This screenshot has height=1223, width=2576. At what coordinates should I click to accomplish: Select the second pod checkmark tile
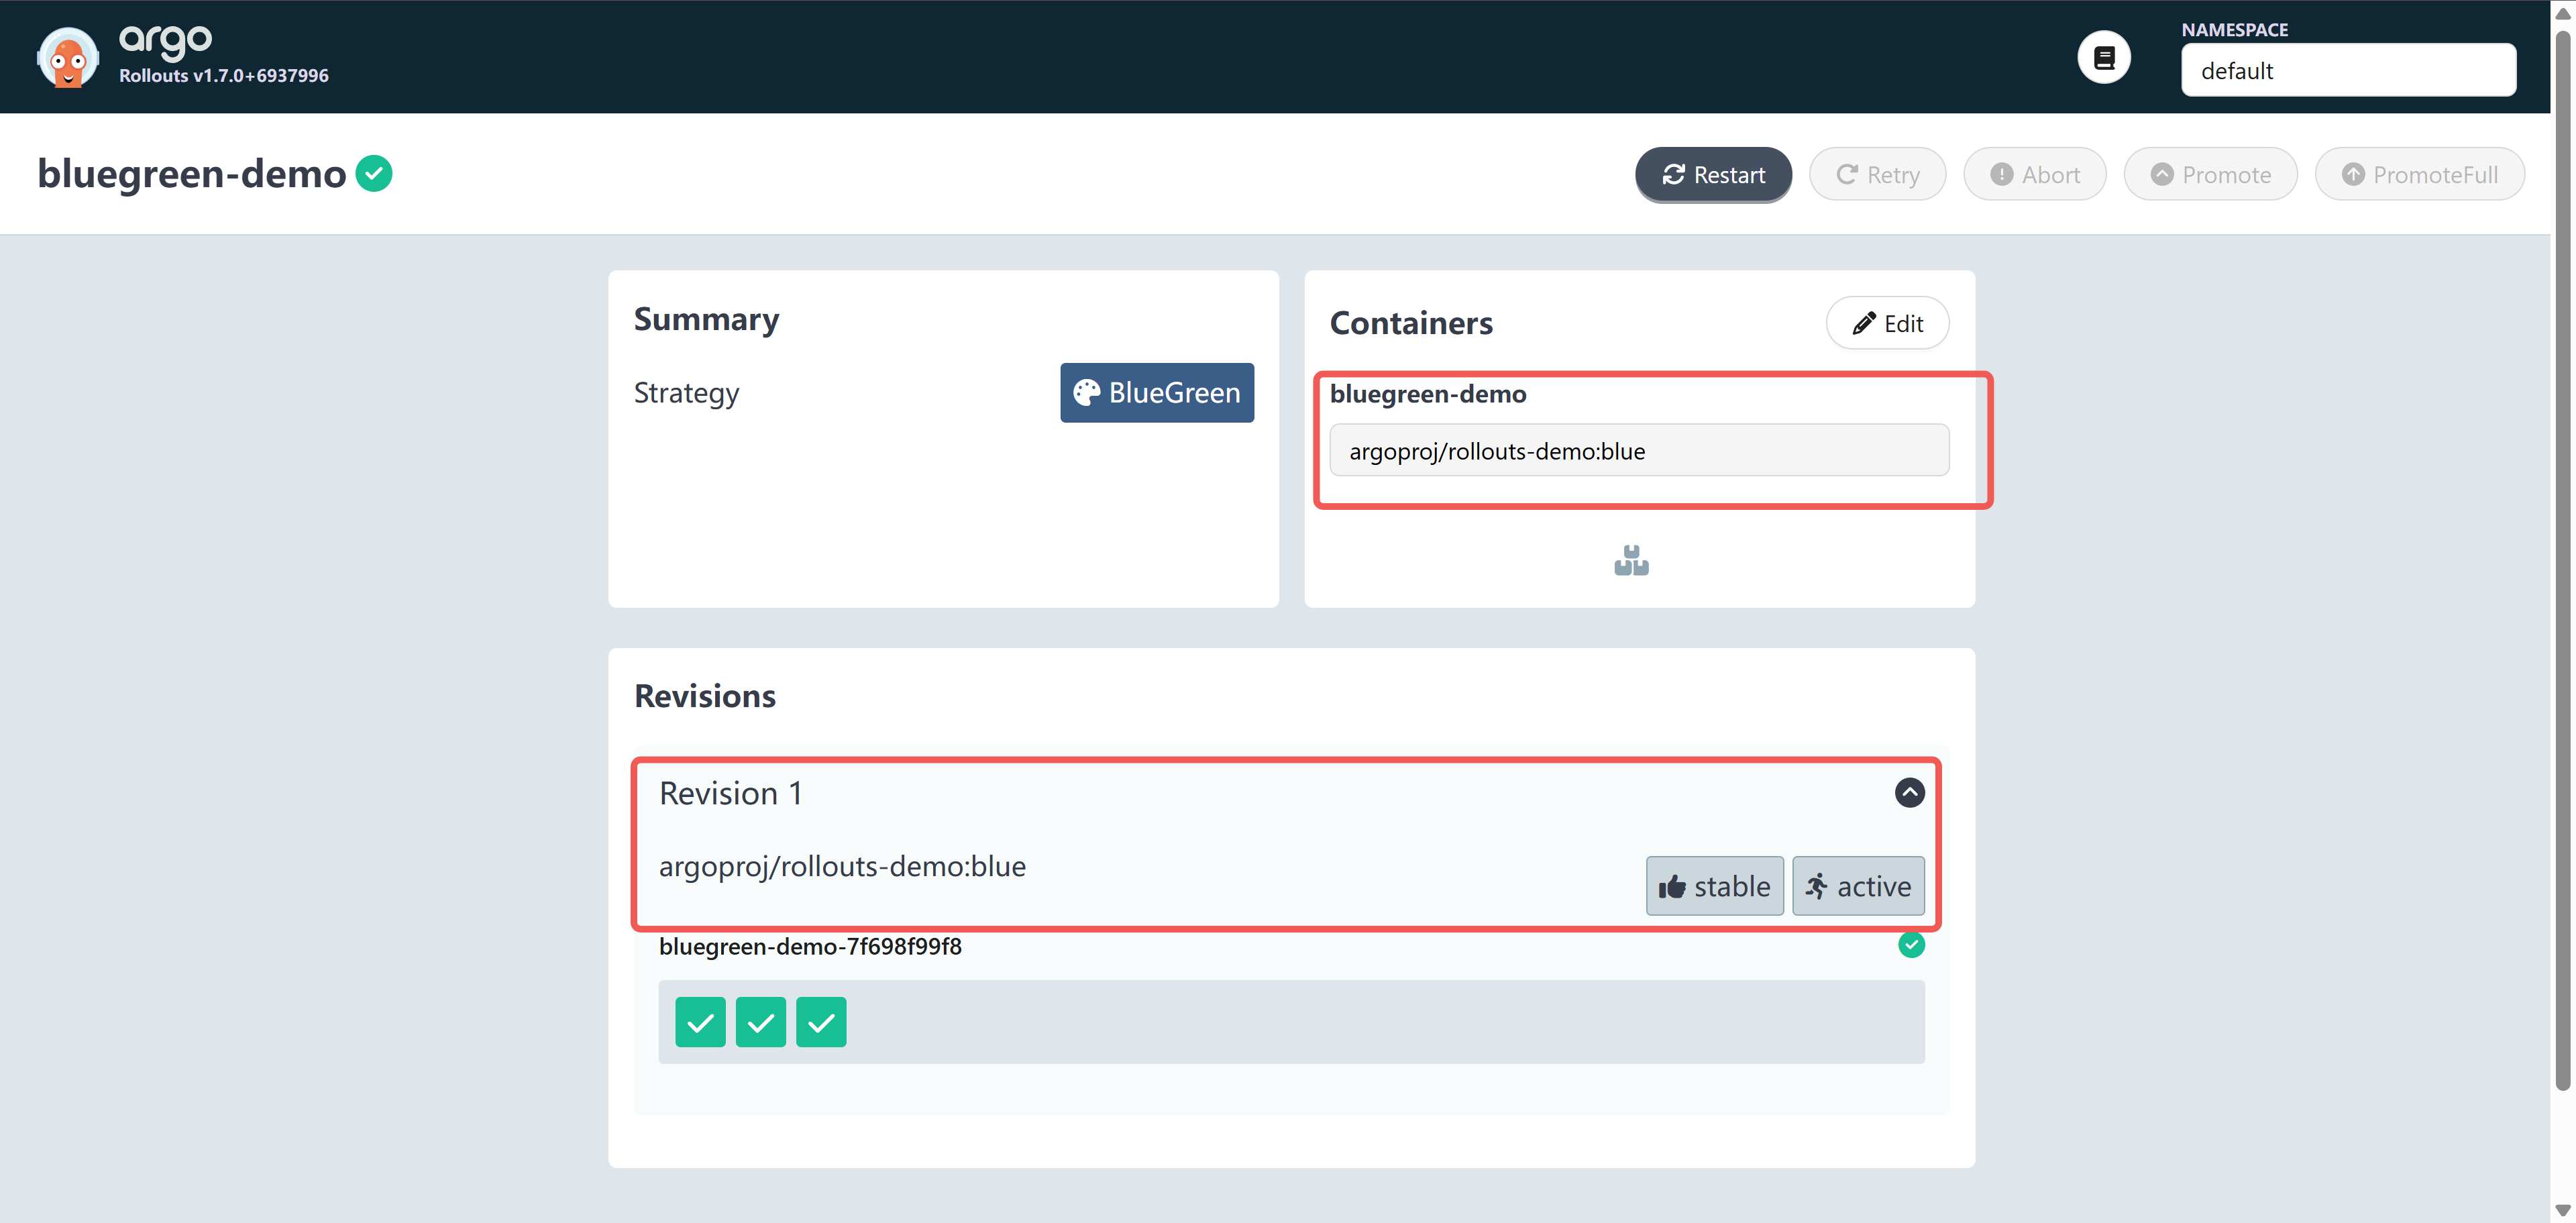[x=761, y=1022]
